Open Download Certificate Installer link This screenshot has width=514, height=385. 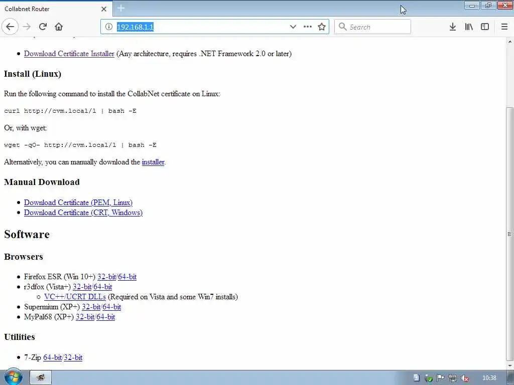(69, 54)
